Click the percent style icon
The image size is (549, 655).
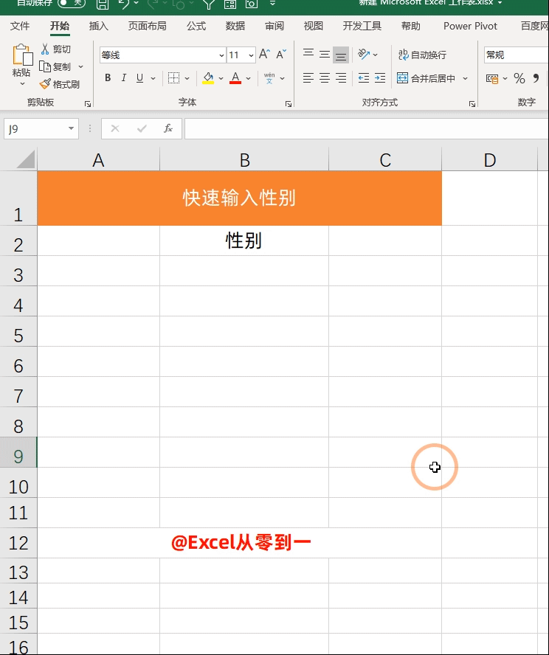[x=519, y=78]
